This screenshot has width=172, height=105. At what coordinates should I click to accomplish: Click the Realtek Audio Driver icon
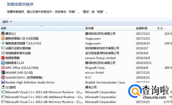coord(3,82)
